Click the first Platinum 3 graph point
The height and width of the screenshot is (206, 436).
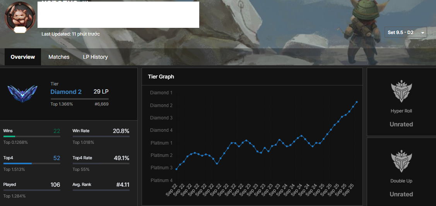point(176,169)
